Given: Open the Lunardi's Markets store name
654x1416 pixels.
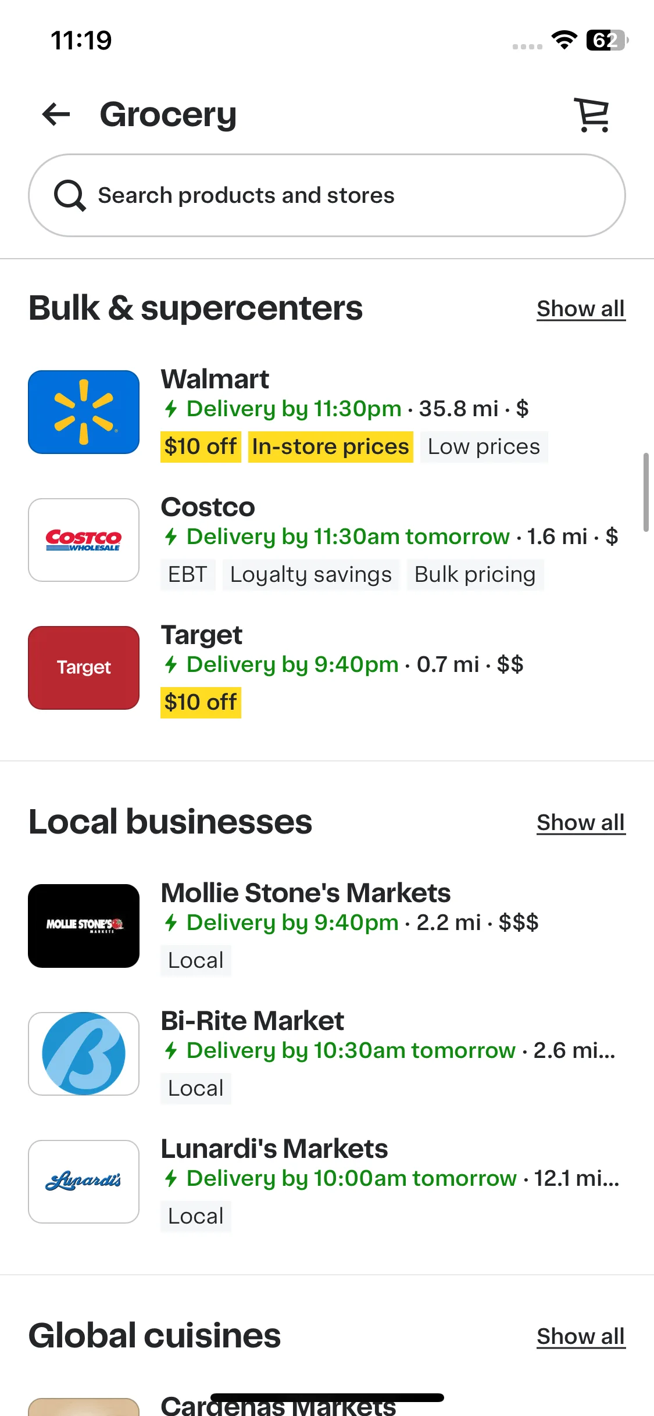Looking at the screenshot, I should 274,1149.
